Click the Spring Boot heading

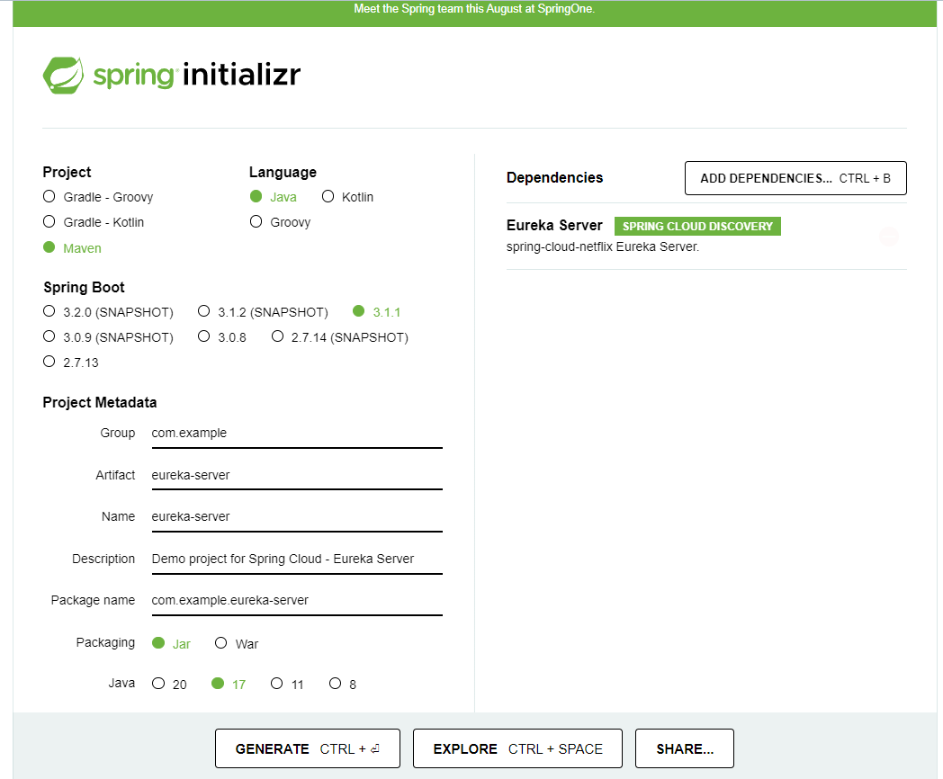pyautogui.click(x=84, y=287)
